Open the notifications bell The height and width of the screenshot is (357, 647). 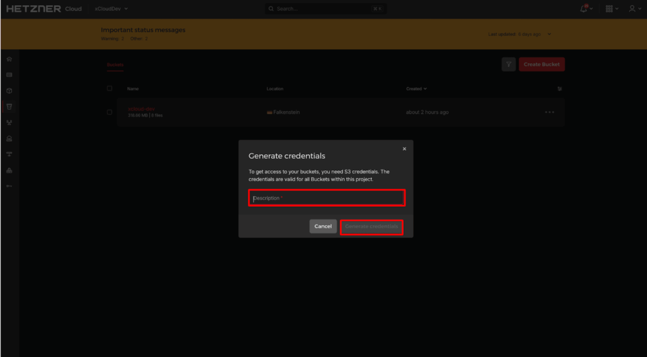[584, 9]
